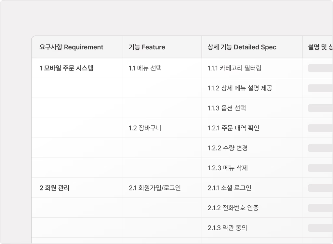This screenshot has width=333, height=244.
Task: Select the 1.1.1 카테고리 필터링 cell
Action: click(252, 68)
